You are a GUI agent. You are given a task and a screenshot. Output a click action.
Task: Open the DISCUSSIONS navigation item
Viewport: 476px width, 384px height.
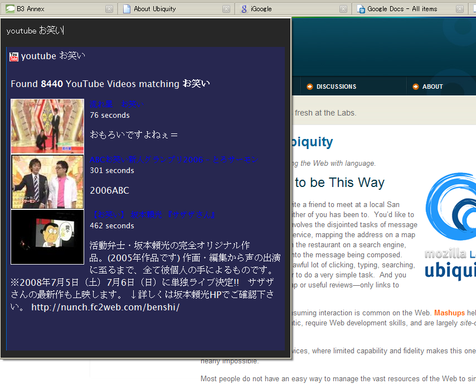click(336, 87)
